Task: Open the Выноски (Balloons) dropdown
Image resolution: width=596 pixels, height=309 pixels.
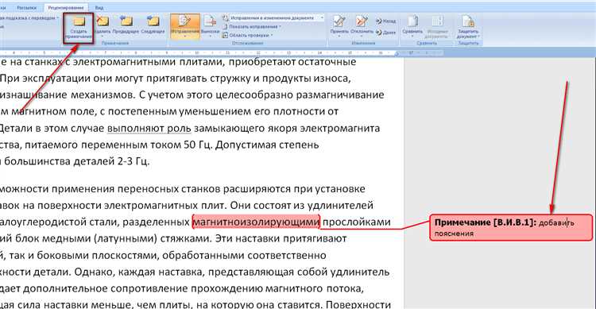Action: [x=211, y=26]
